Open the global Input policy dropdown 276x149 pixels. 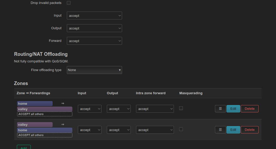pos(94,16)
